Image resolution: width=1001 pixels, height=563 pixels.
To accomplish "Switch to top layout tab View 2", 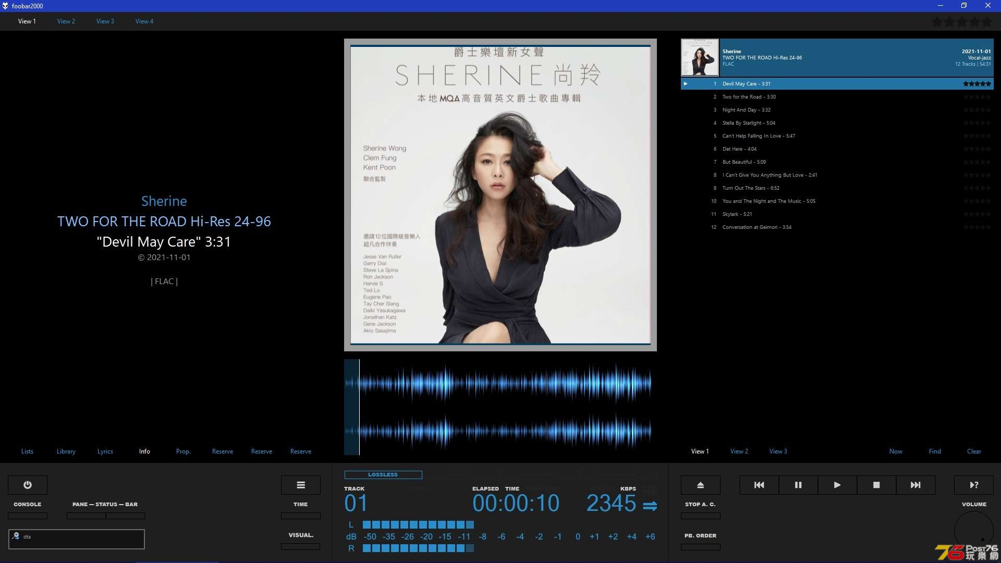I will pos(66,21).
